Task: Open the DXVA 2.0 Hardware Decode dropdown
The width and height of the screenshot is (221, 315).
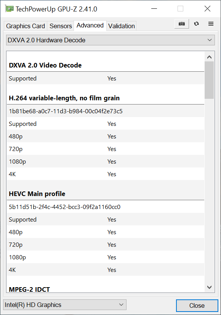Action: 110,40
